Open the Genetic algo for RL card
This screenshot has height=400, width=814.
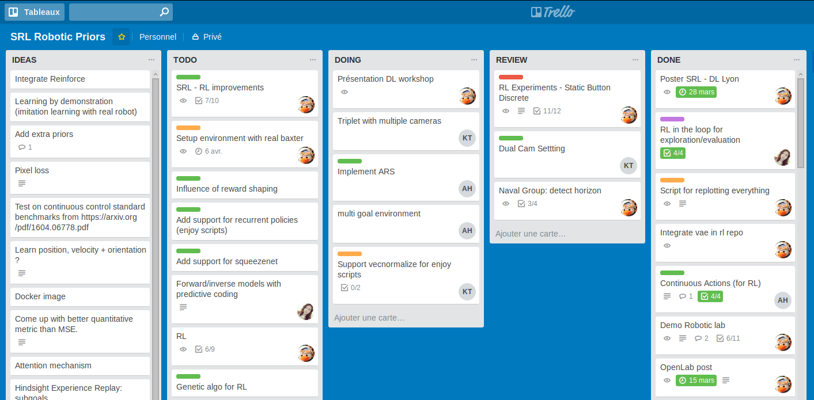click(x=245, y=383)
